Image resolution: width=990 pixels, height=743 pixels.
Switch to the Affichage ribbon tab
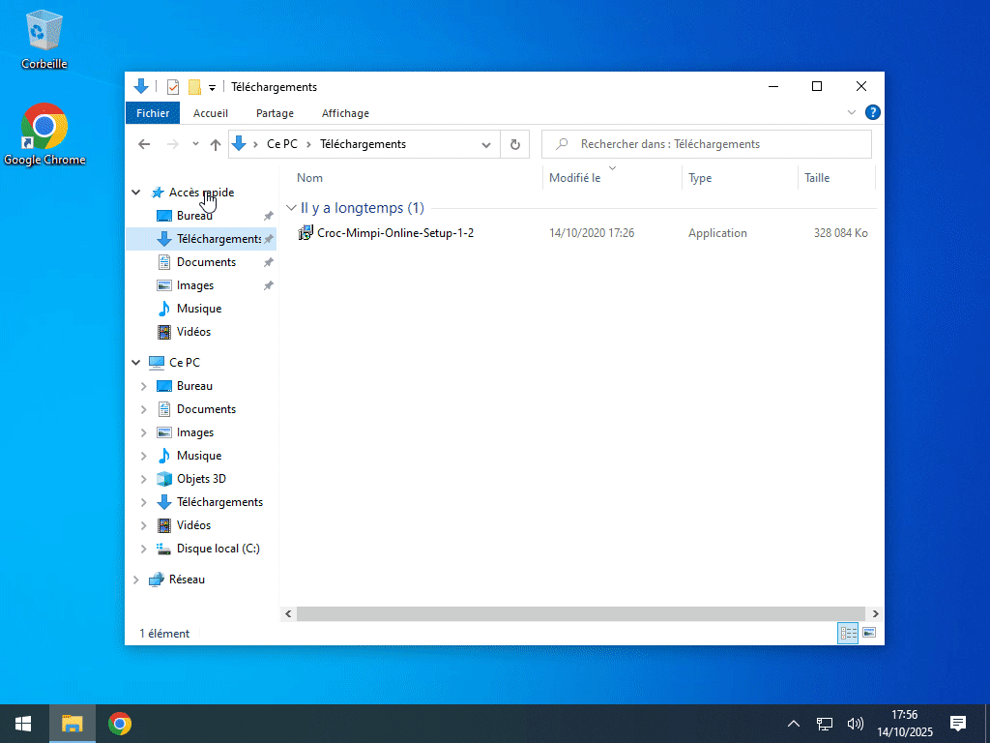pos(345,113)
